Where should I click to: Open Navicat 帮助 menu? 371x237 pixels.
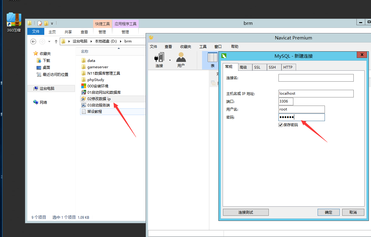[x=235, y=46]
